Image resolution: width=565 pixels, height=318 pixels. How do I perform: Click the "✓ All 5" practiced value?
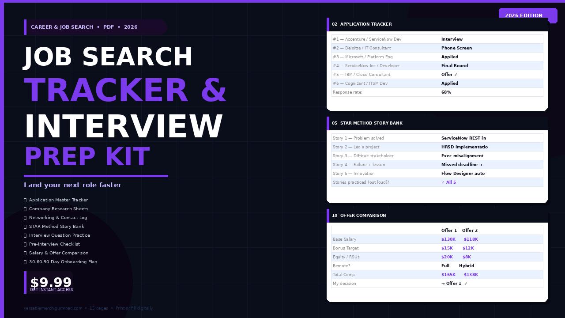pyautogui.click(x=448, y=182)
